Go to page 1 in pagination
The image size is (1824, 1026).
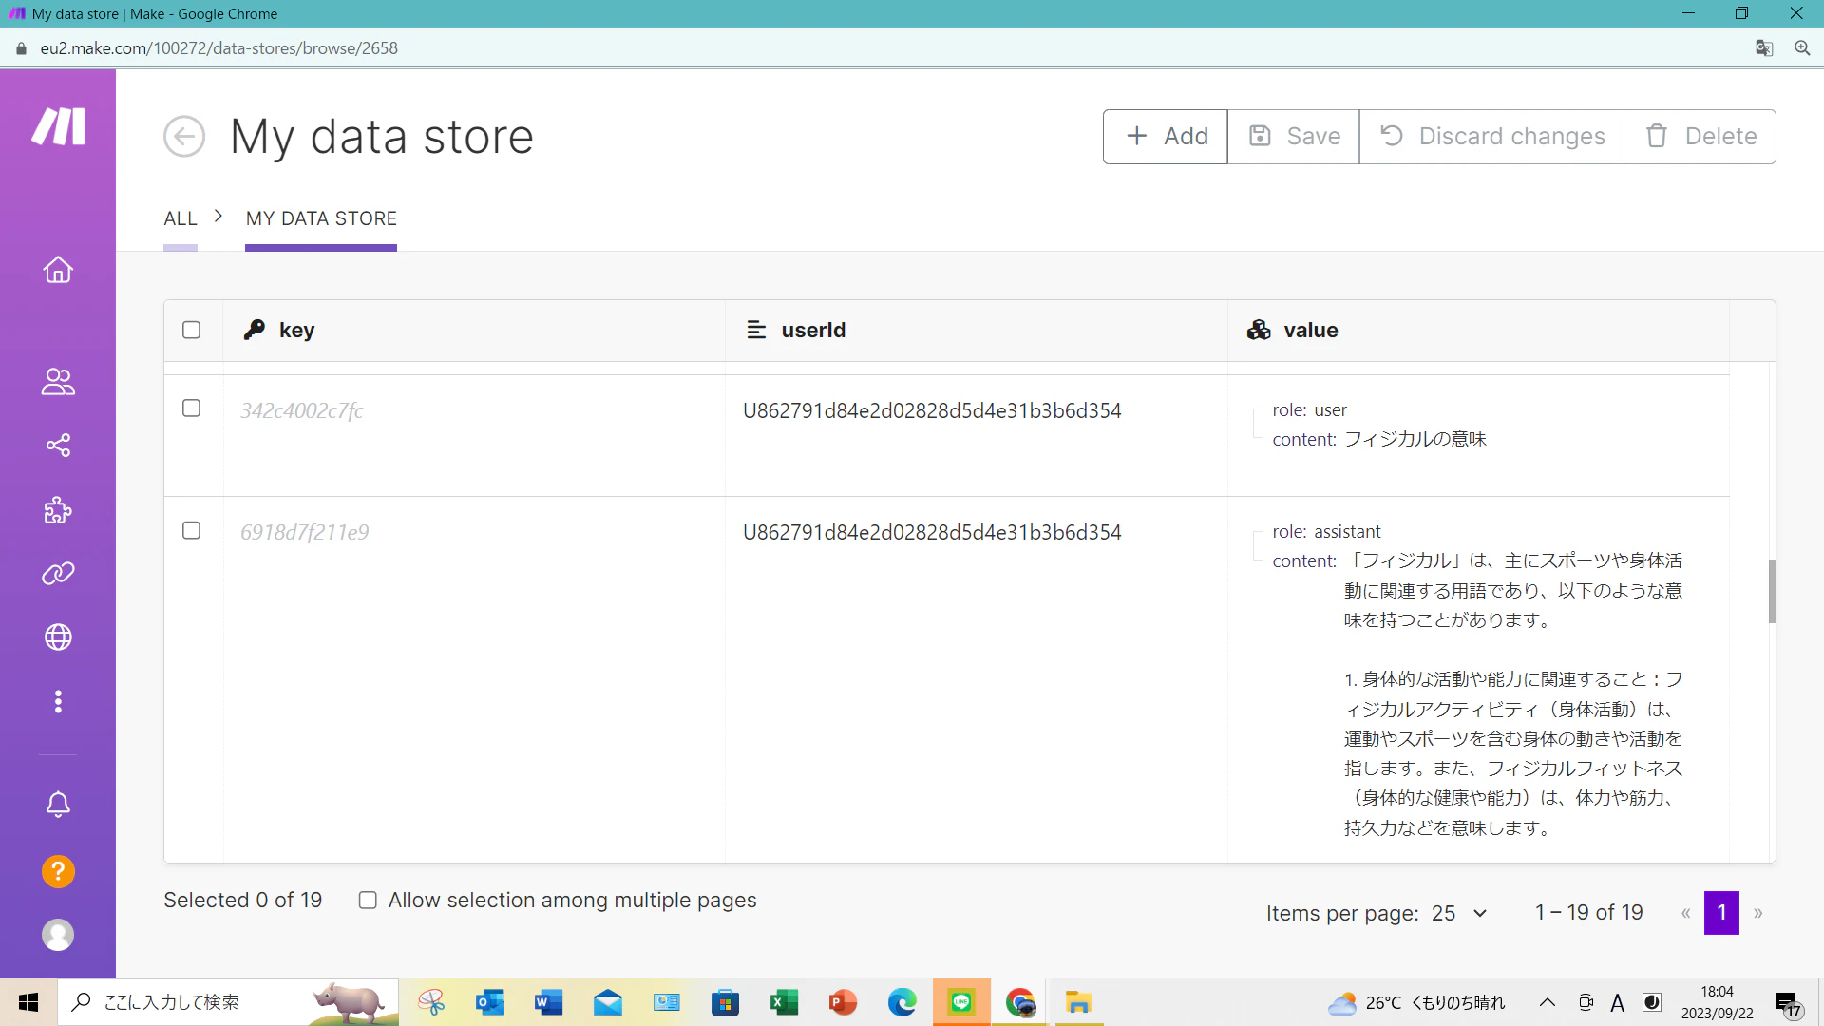pyautogui.click(x=1721, y=913)
